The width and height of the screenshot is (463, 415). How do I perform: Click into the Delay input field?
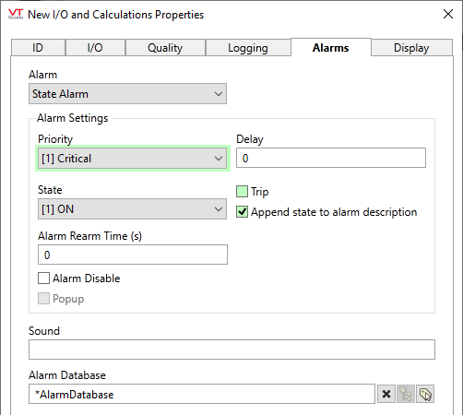[x=331, y=158]
